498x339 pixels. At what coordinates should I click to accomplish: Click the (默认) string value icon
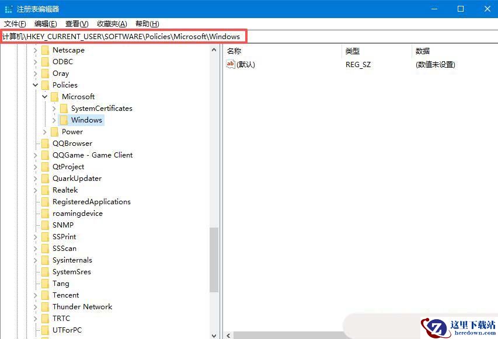pyautogui.click(x=231, y=64)
